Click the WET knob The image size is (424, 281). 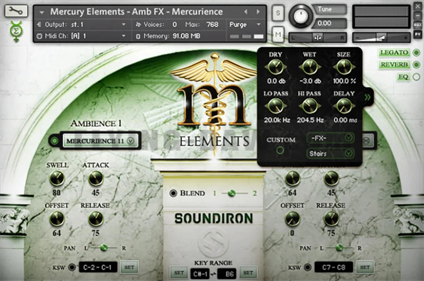(310, 67)
